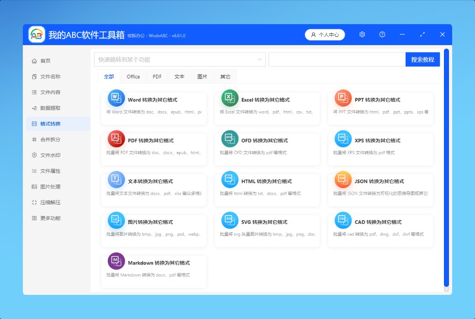The image size is (475, 319).
Task: Switch to the Office tab
Action: tap(133, 77)
